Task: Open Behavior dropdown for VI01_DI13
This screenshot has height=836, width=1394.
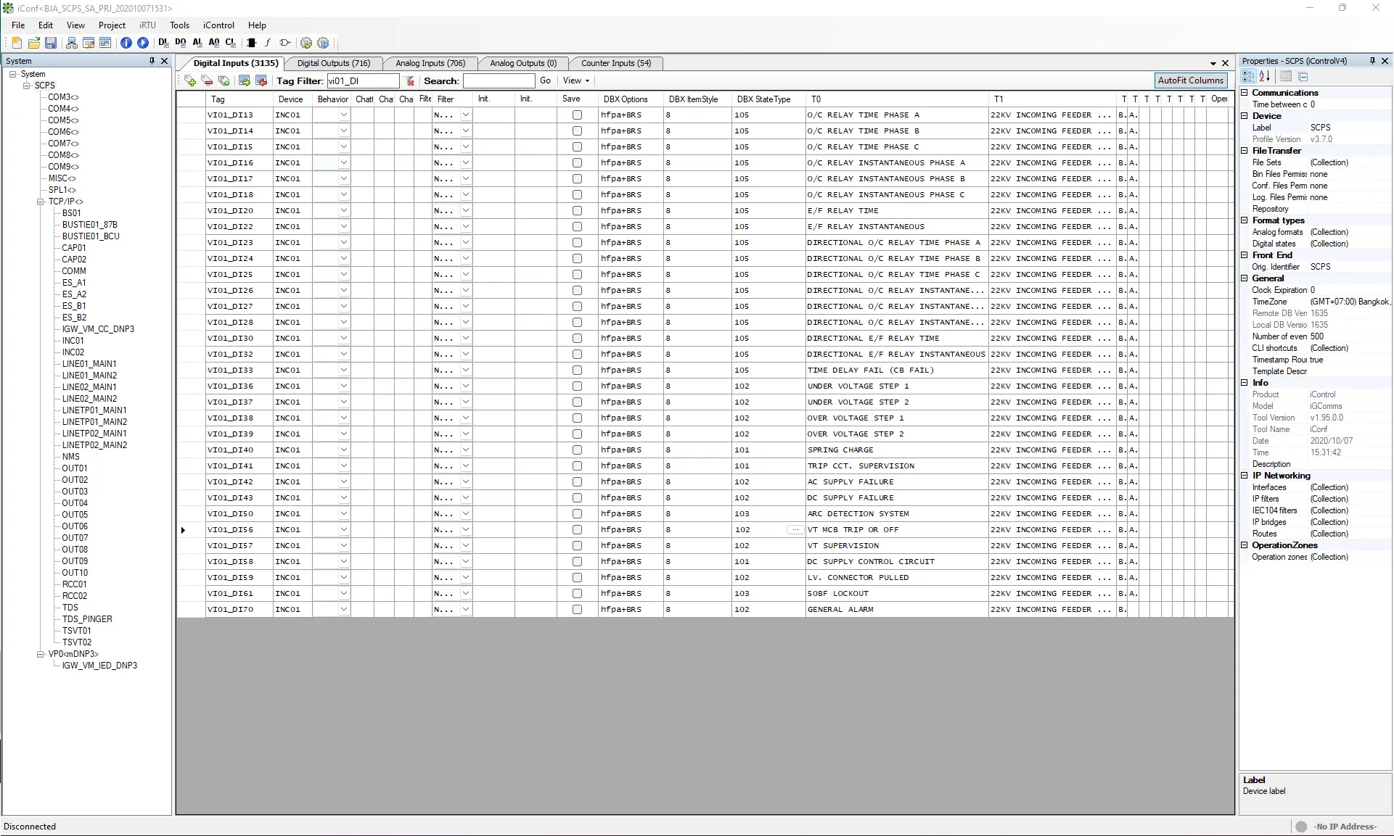Action: pyautogui.click(x=344, y=115)
